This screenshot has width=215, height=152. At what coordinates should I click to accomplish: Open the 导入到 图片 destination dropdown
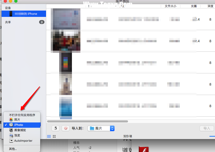101,128
